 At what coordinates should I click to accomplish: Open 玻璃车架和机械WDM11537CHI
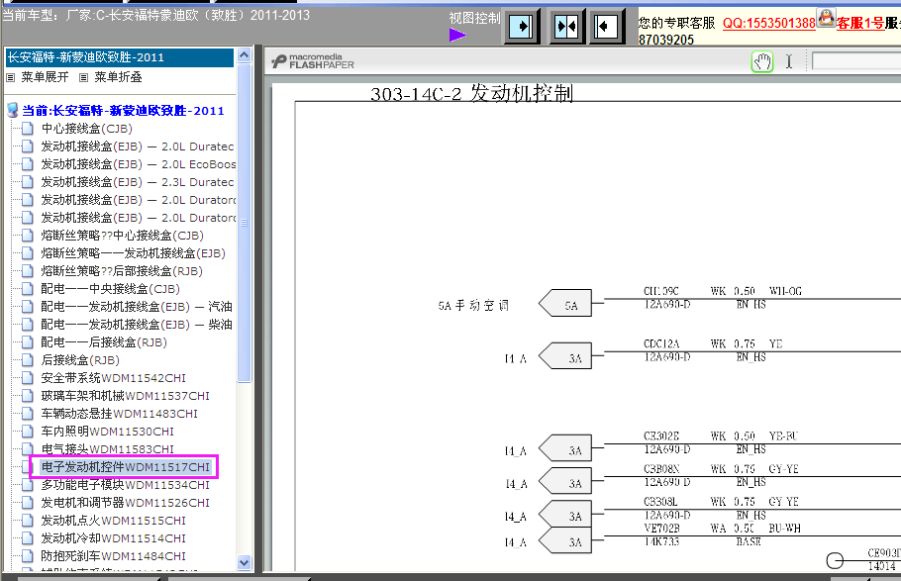(126, 395)
